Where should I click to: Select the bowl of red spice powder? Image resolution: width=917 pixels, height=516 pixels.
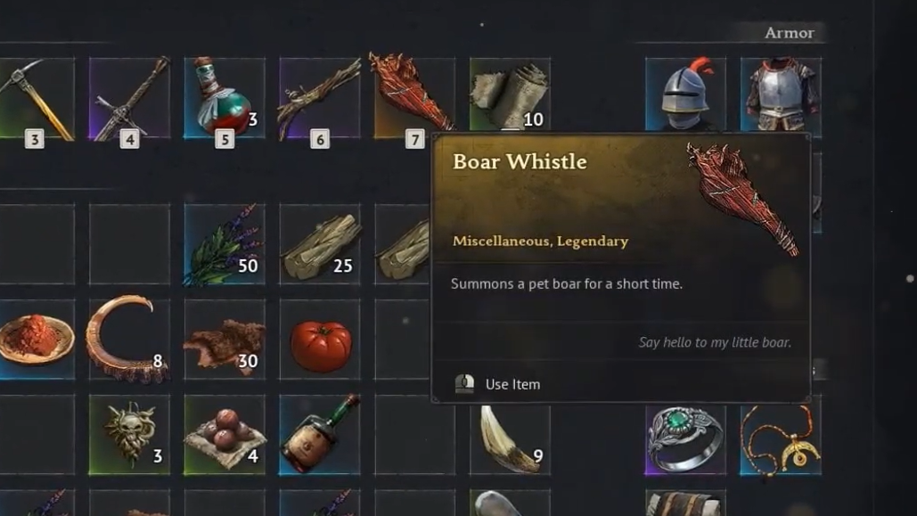click(x=37, y=340)
